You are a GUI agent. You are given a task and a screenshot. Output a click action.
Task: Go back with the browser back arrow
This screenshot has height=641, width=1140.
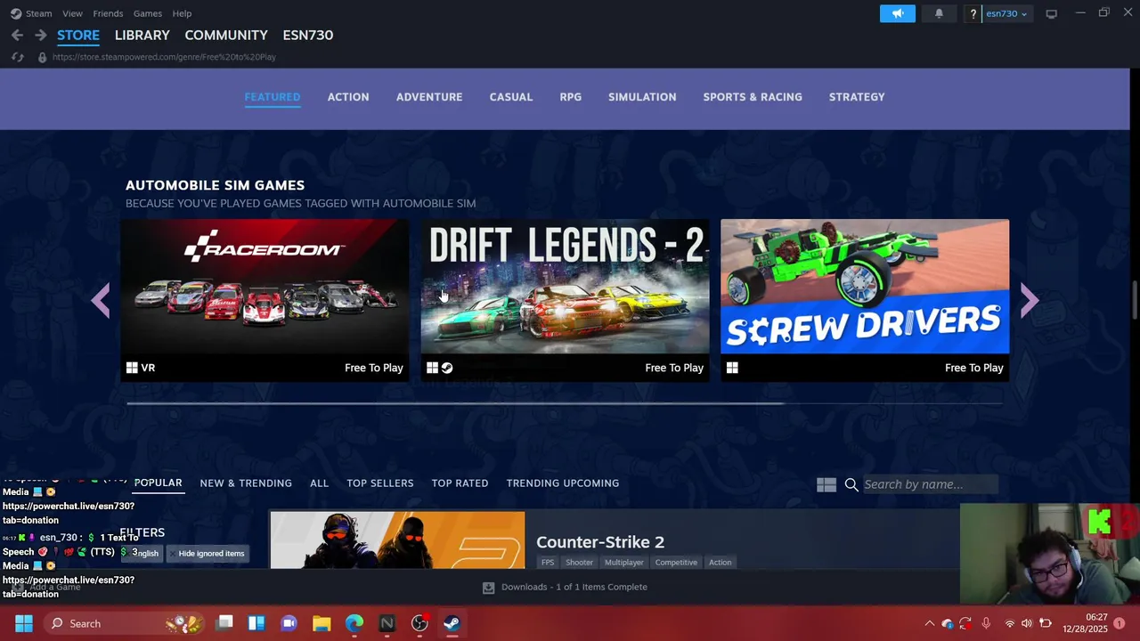[17, 35]
